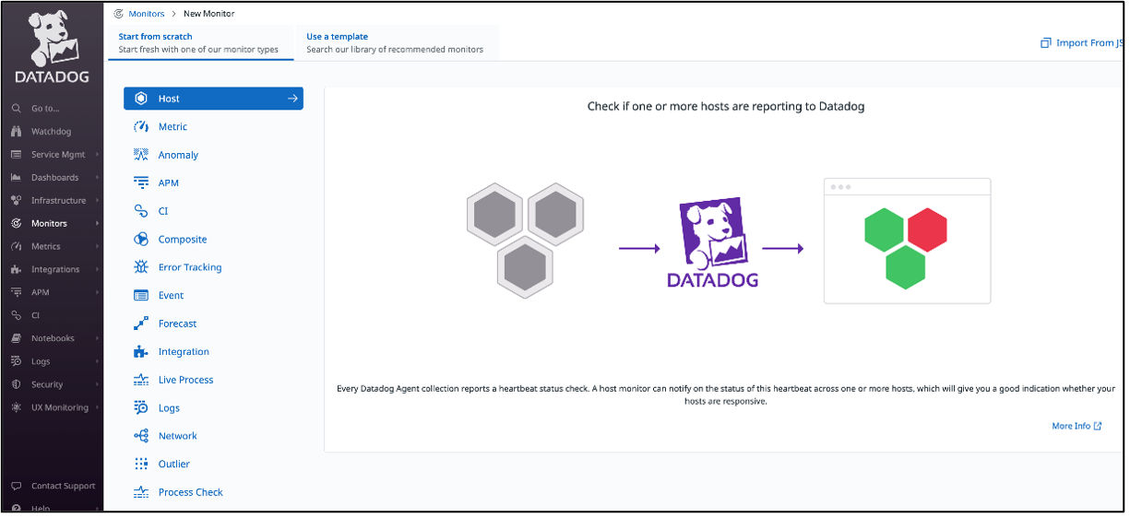The width and height of the screenshot is (1130, 518).
Task: Pick the Integration puzzle icon
Action: tap(141, 352)
